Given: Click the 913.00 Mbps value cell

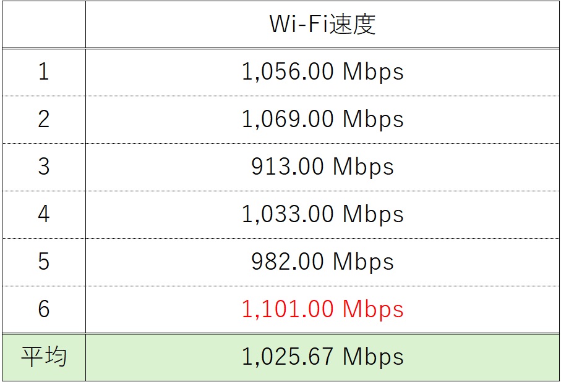Looking at the screenshot, I should click(322, 167).
